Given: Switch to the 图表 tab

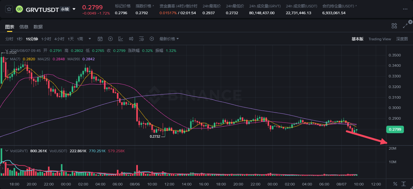Looking at the screenshot, I should [10, 27].
